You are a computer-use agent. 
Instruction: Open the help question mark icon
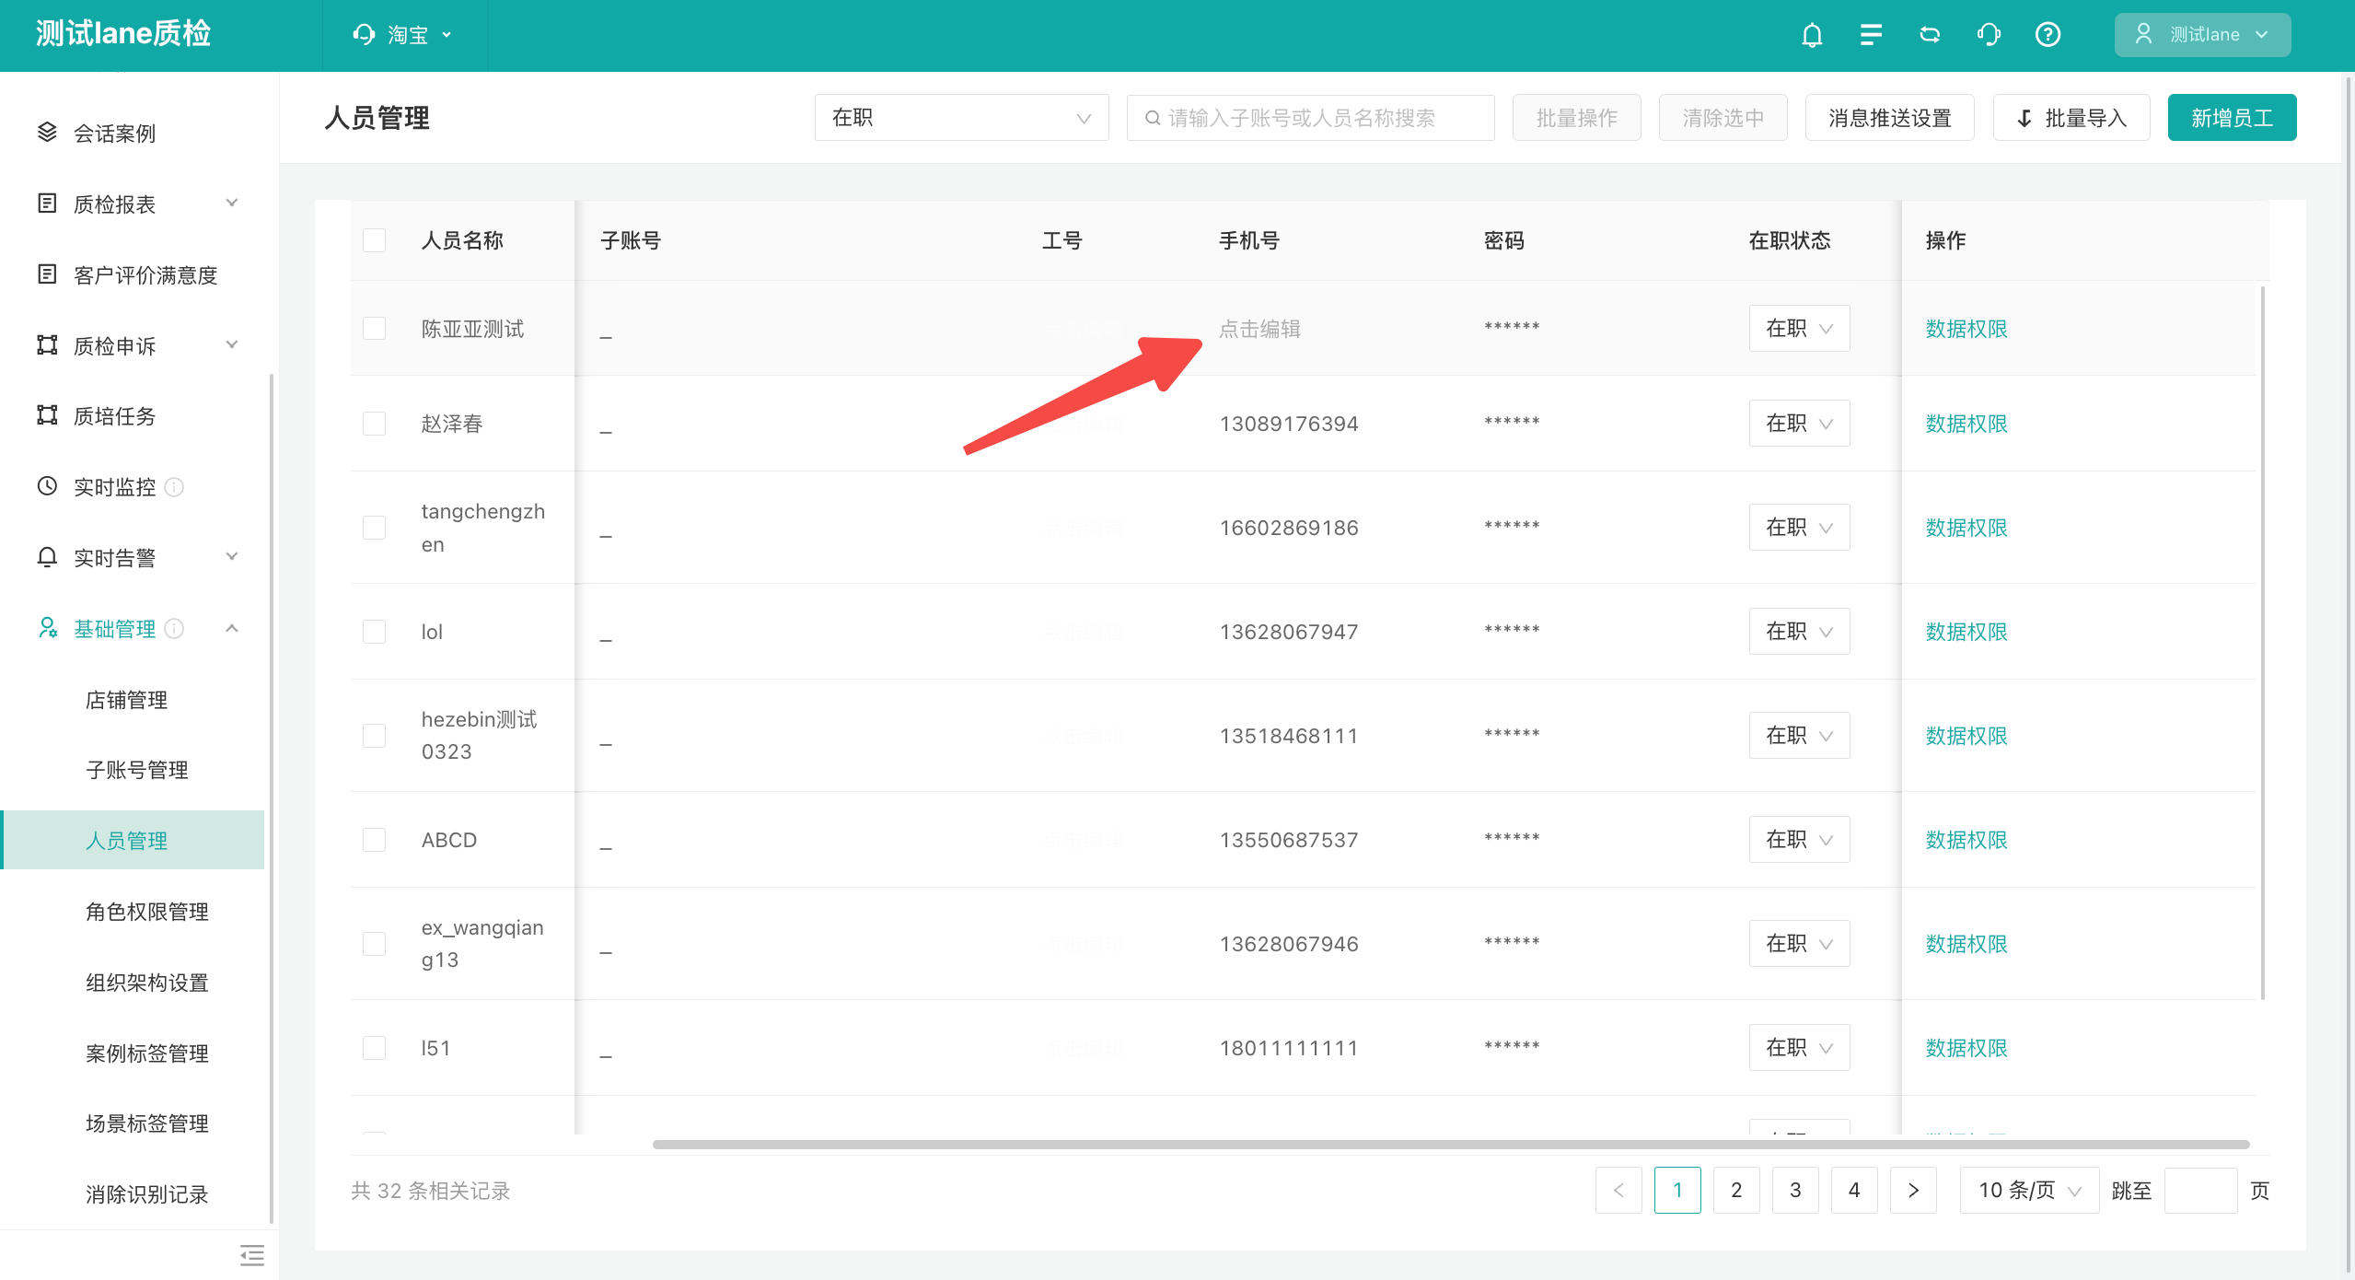click(2048, 35)
